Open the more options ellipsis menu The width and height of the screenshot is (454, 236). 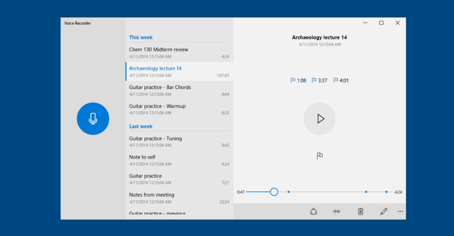click(x=400, y=212)
